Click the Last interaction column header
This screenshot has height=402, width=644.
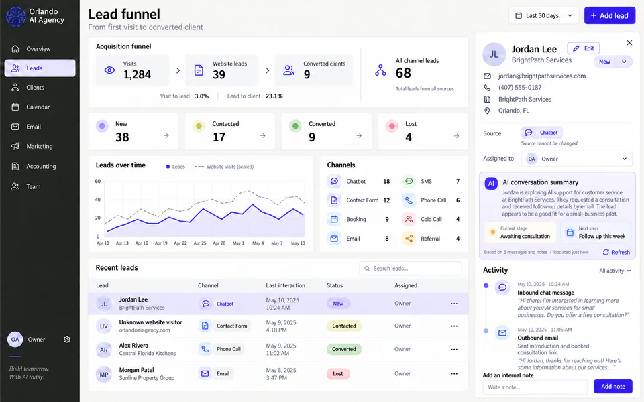click(286, 285)
